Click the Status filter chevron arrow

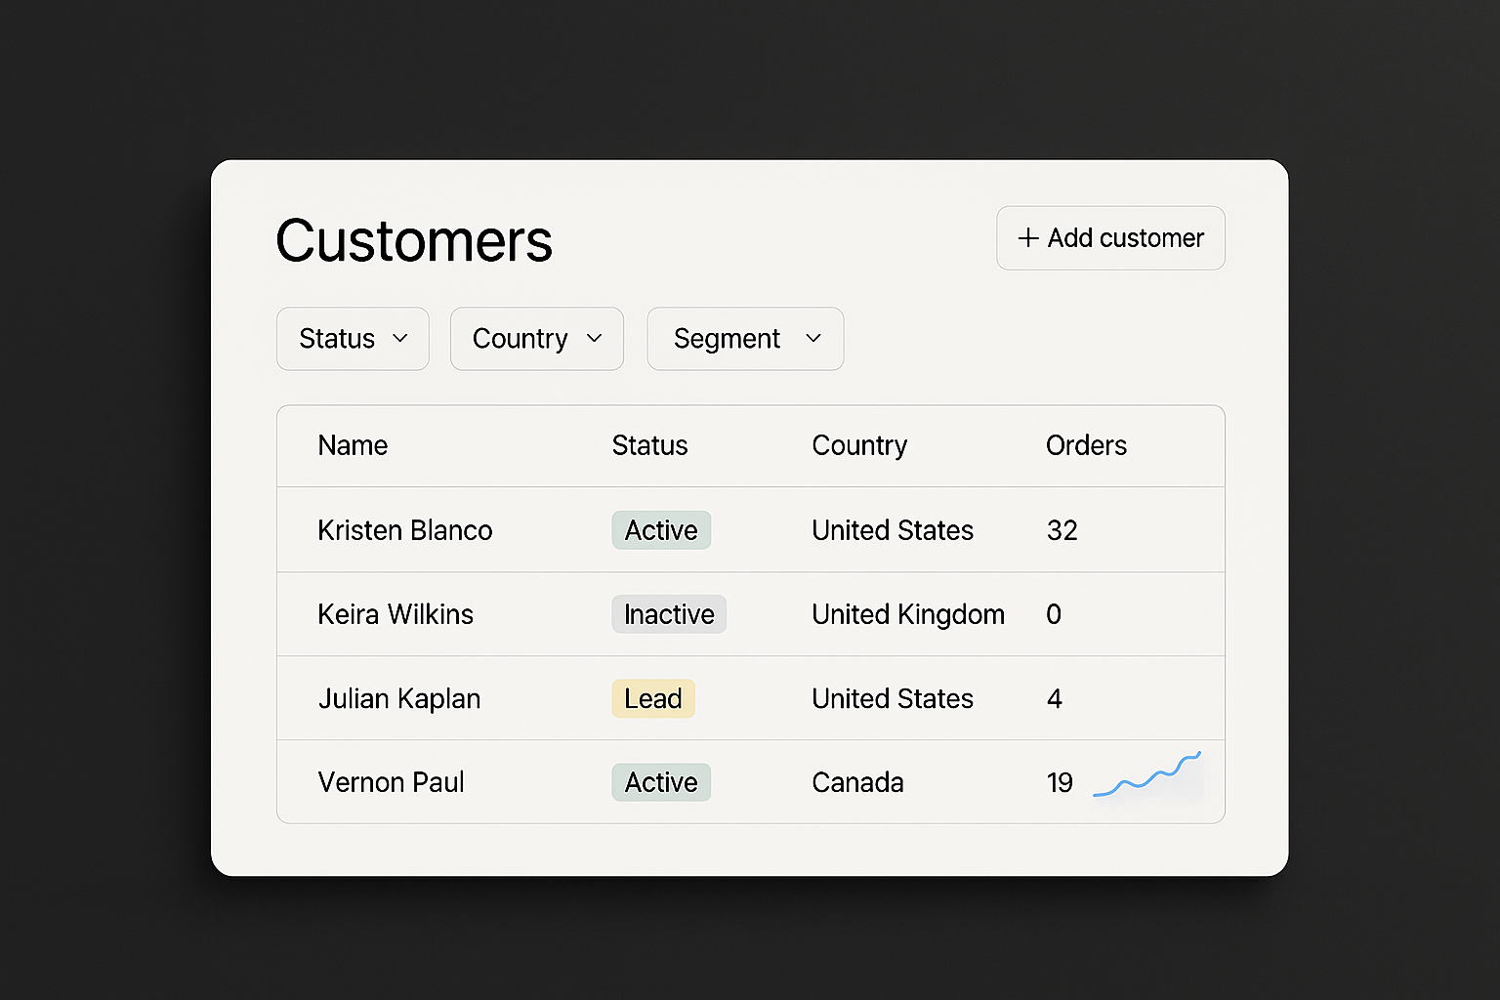pos(399,338)
